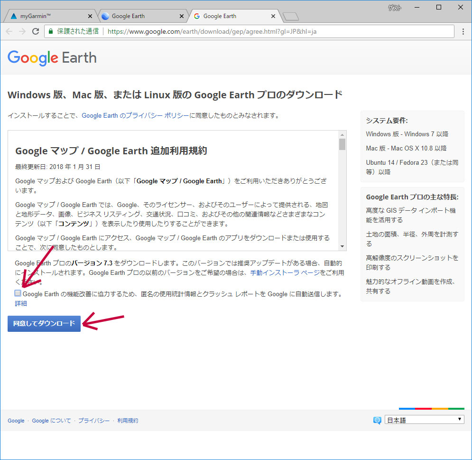Open the Google footer link

pos(16,421)
